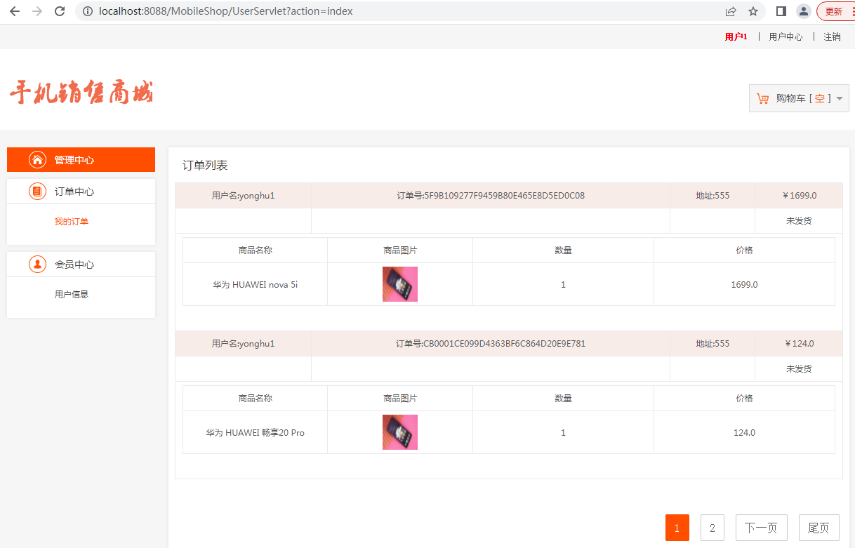The width and height of the screenshot is (855, 548).
Task: Go to pagination page 2
Action: pyautogui.click(x=712, y=528)
